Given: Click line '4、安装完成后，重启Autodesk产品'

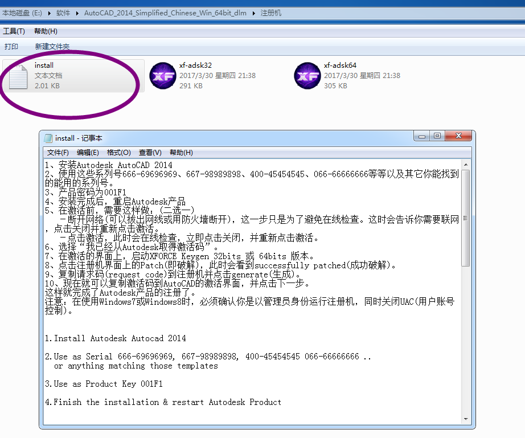Looking at the screenshot, I should click(x=115, y=202).
